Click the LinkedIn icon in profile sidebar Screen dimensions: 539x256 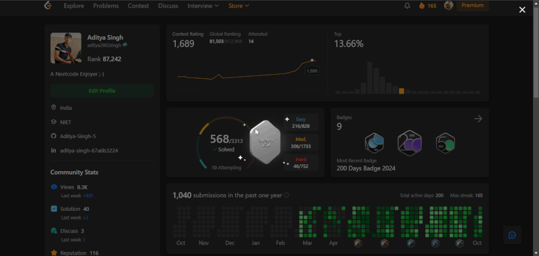point(53,150)
